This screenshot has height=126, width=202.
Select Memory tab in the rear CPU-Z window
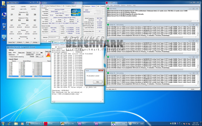93,6
